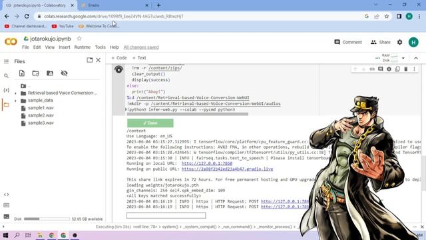Open Channel dashboard bookmark

(x=25, y=26)
